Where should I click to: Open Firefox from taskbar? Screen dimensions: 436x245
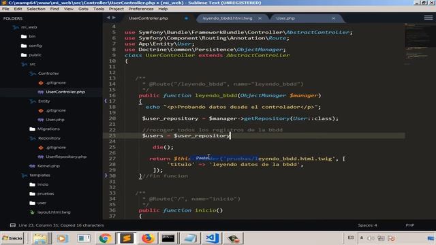pos(148,238)
